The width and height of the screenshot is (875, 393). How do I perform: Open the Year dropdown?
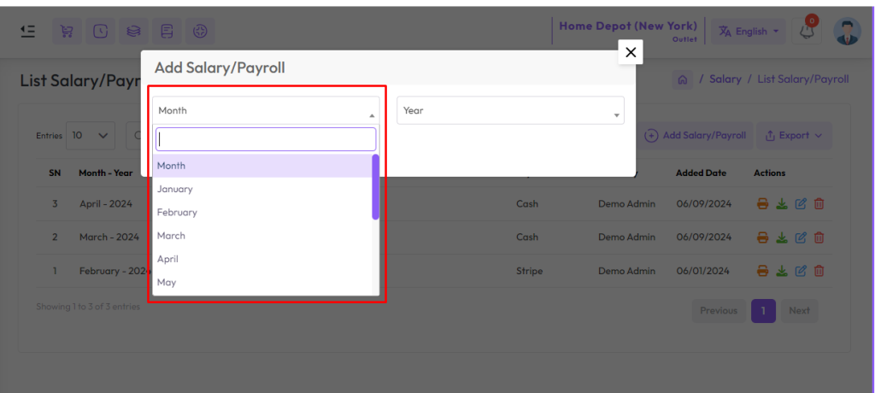(x=511, y=110)
